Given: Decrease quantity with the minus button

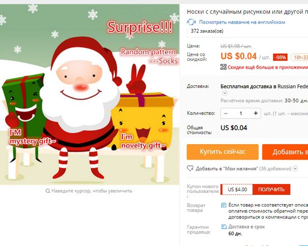Looking at the screenshot, I should [x=226, y=113].
